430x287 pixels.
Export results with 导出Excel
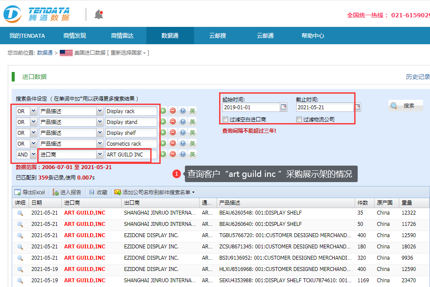click(29, 192)
